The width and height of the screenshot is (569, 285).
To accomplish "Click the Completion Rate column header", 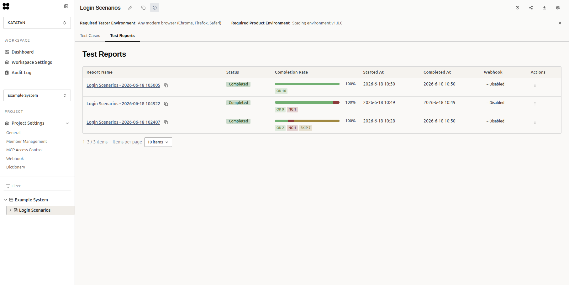I will (x=291, y=72).
